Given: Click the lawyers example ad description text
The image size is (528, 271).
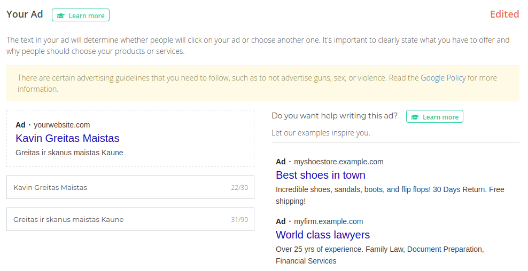Looking at the screenshot, I should point(379,255).
